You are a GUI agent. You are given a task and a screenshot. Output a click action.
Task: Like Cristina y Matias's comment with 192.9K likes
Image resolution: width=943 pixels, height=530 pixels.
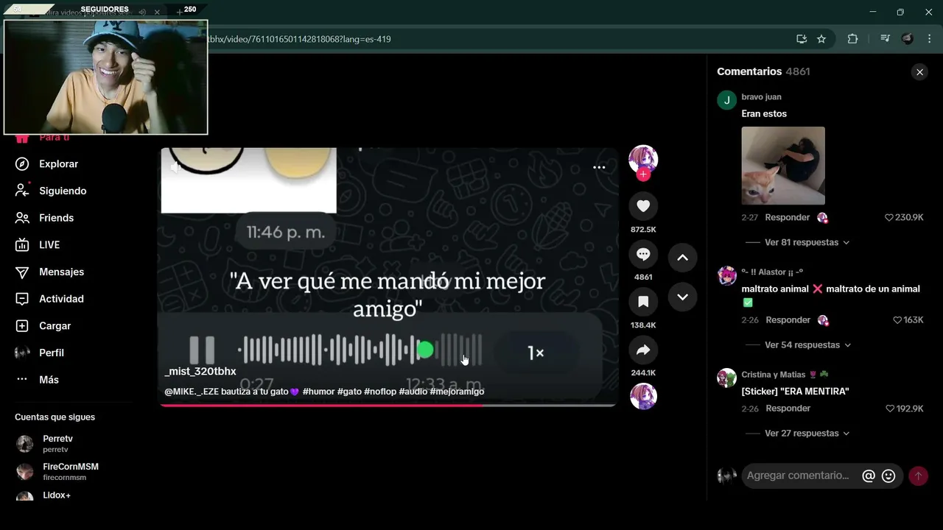click(889, 409)
